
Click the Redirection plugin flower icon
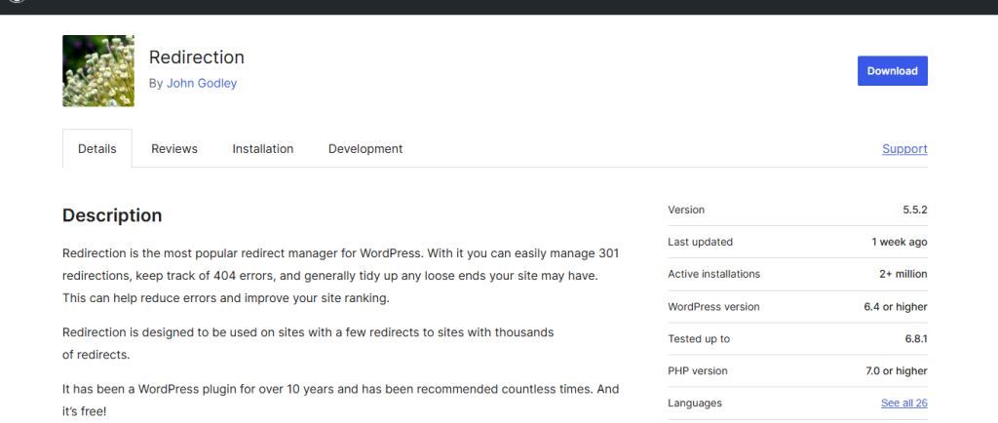click(x=97, y=71)
